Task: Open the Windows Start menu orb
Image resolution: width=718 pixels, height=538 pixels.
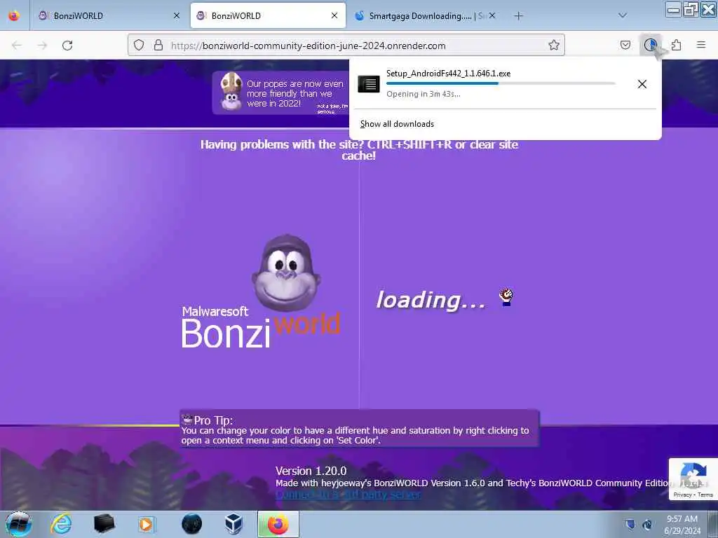Action: point(18,524)
